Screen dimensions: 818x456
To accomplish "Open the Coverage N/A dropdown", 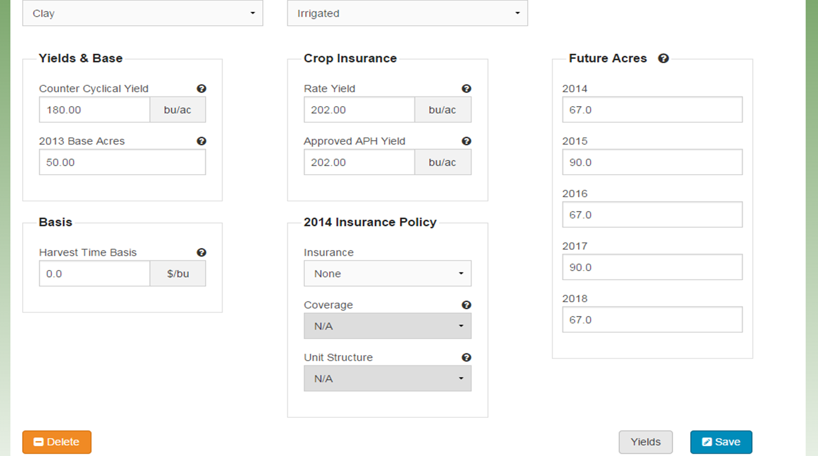I will click(388, 326).
